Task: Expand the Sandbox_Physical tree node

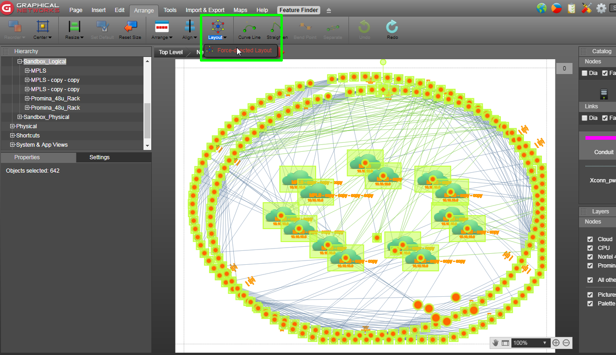Action: pos(20,117)
